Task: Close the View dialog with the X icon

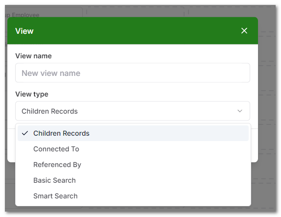Action: point(244,31)
